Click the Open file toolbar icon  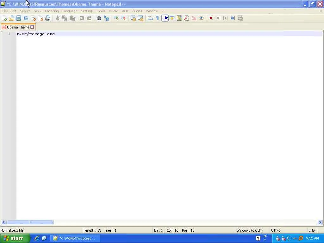pyautogui.click(x=11, y=18)
